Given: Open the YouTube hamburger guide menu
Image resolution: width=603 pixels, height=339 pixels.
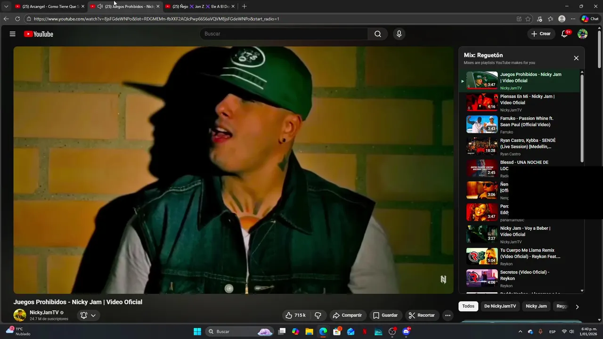Looking at the screenshot, I should point(12,34).
